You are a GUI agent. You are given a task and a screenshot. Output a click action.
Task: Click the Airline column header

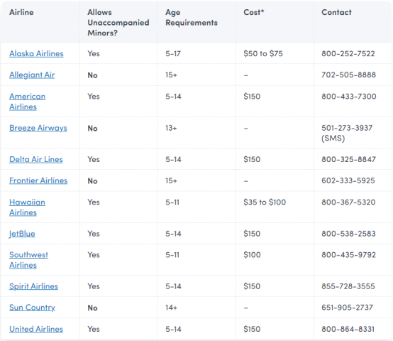[21, 12]
